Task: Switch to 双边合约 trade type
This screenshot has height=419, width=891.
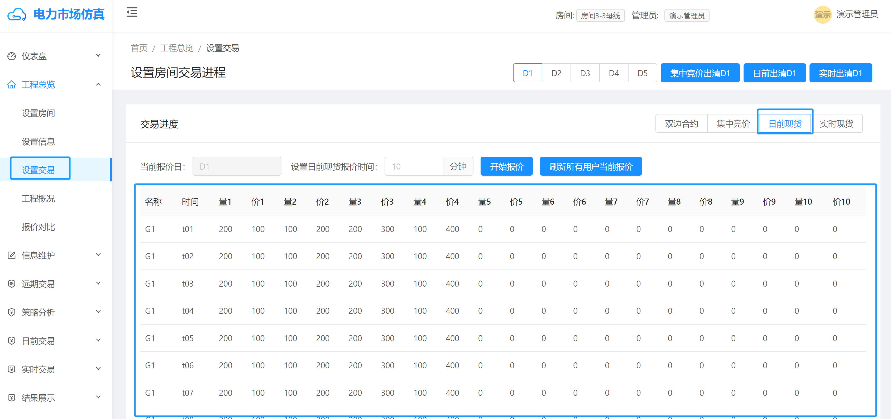Action: click(x=681, y=123)
